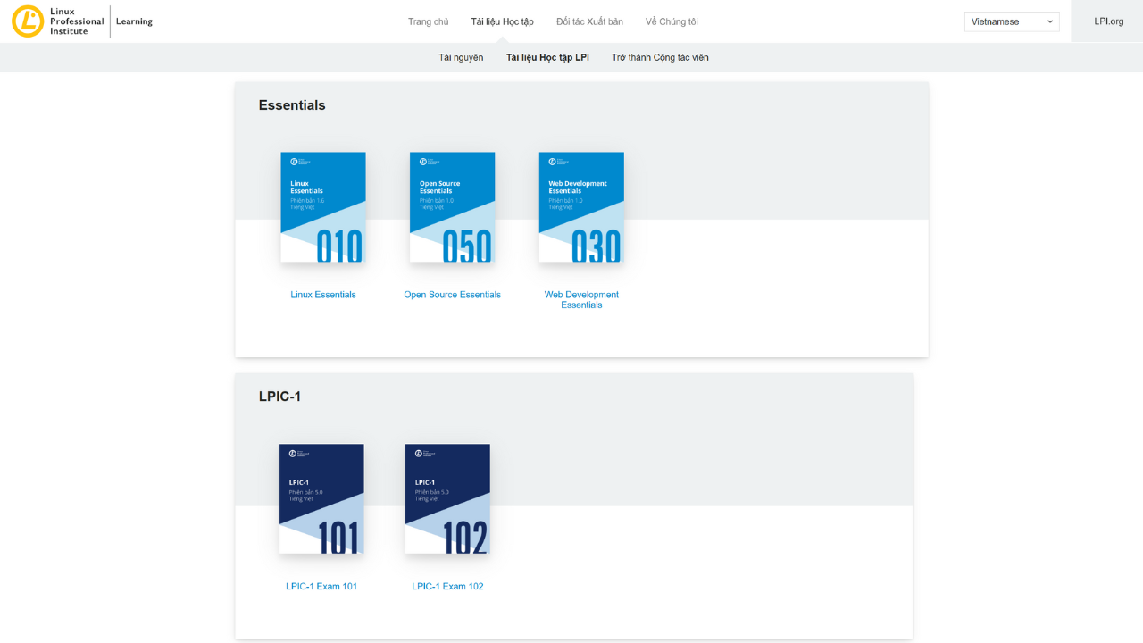Open Trở thành Cộng tác viên tab
1143x643 pixels.
click(x=660, y=57)
